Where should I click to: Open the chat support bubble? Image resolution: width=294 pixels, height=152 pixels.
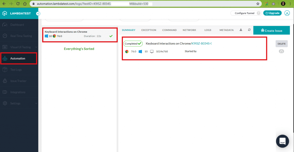pyautogui.click(x=282, y=141)
